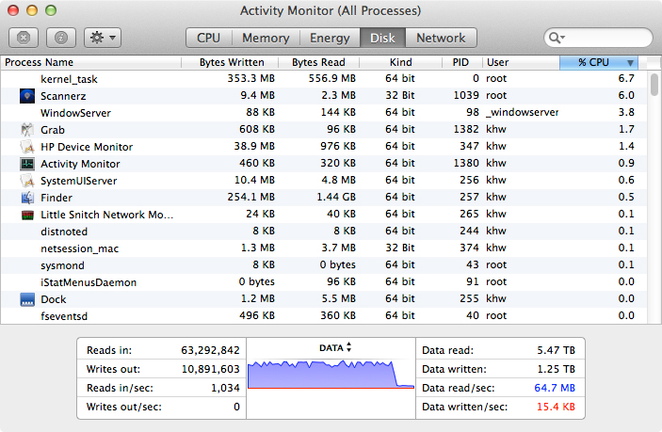Sort by Kind column header

click(x=400, y=62)
